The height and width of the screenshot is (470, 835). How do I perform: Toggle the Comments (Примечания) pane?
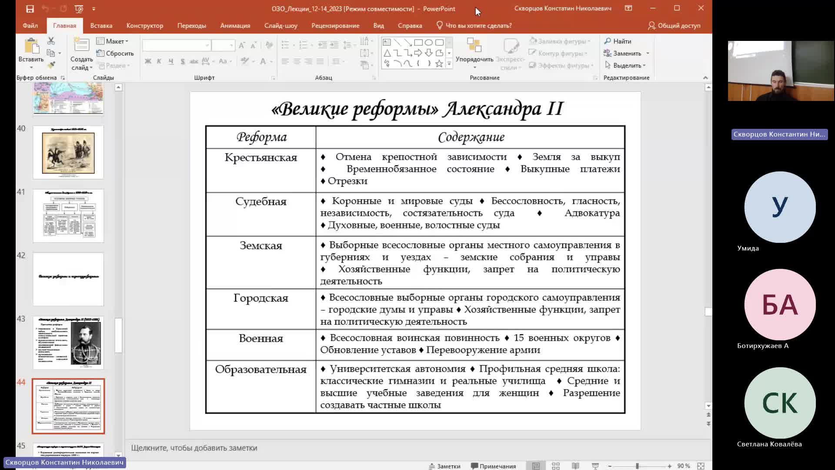tap(494, 466)
